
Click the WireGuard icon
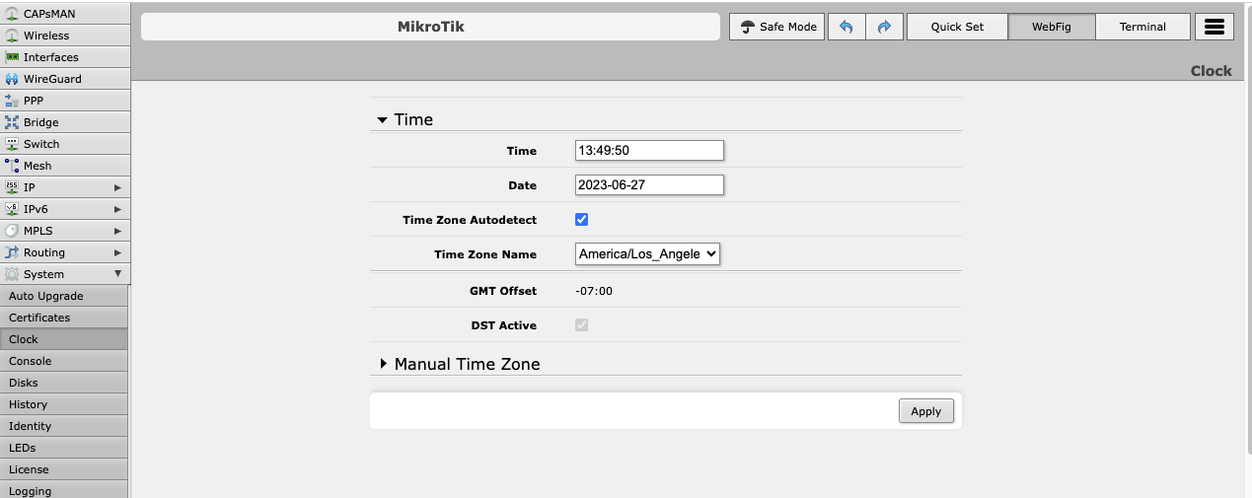click(12, 79)
